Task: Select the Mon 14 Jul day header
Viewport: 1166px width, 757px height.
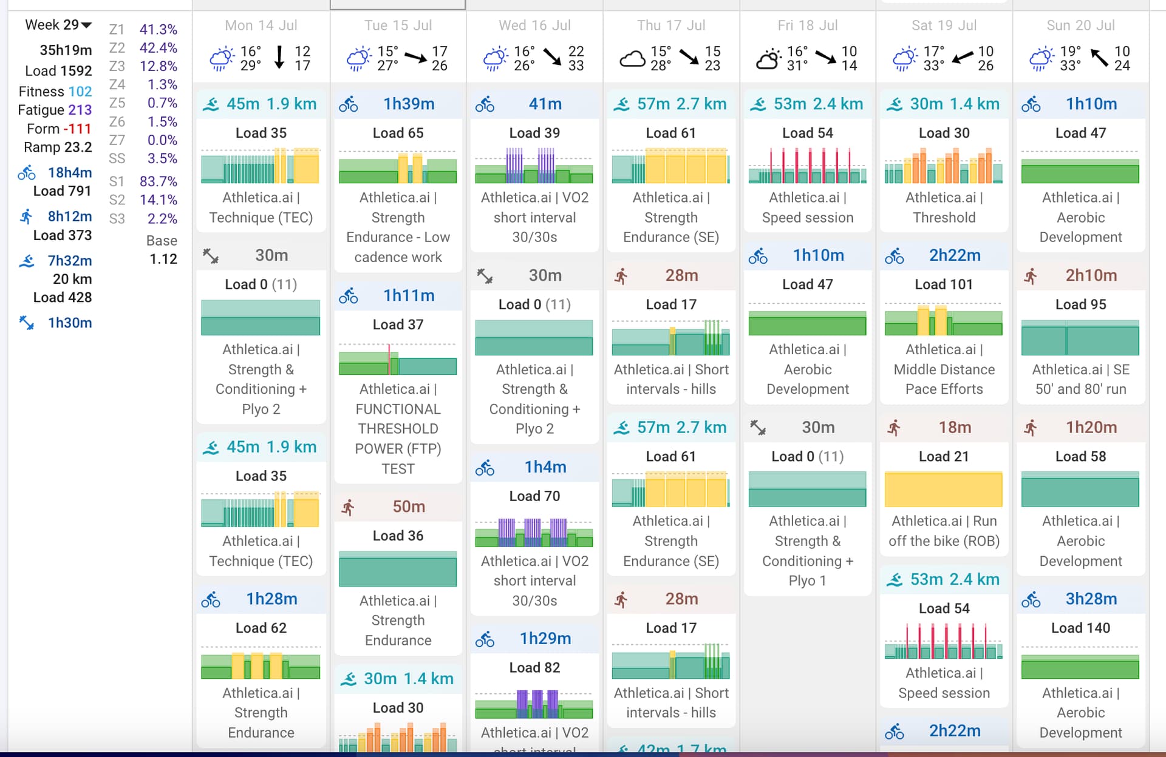Action: pyautogui.click(x=261, y=25)
